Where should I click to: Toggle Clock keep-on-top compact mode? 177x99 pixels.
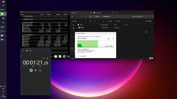(x=47, y=58)
